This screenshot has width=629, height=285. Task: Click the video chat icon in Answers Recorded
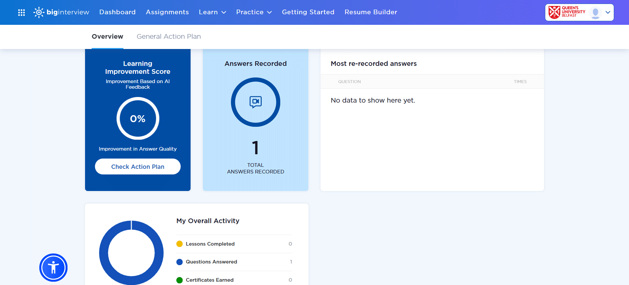255,102
